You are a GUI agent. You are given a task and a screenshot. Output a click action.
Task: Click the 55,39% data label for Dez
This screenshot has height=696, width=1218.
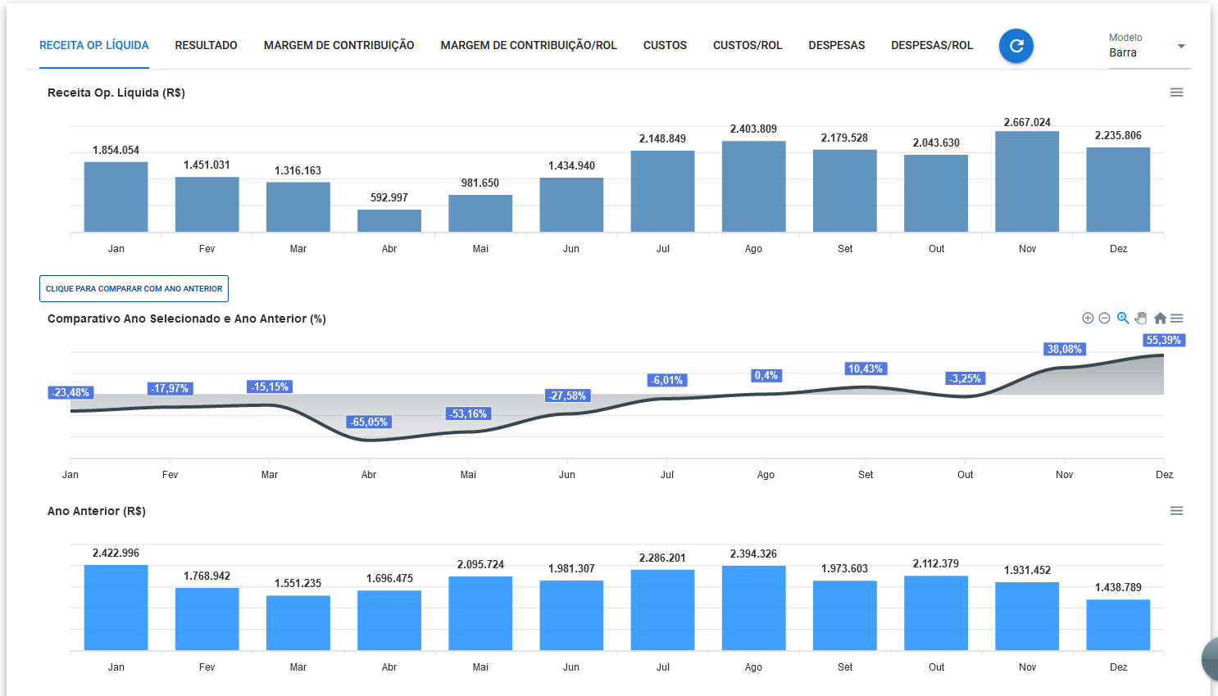tap(1163, 341)
